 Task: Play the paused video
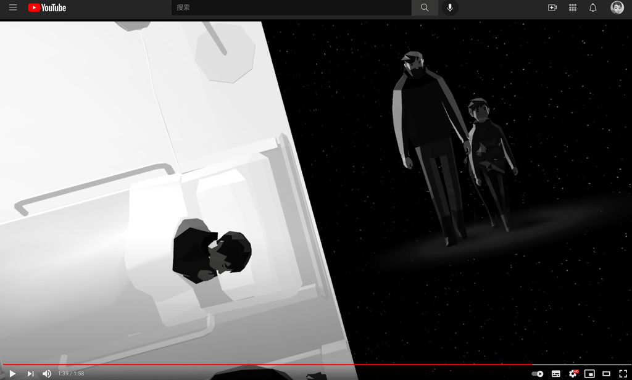coord(12,374)
